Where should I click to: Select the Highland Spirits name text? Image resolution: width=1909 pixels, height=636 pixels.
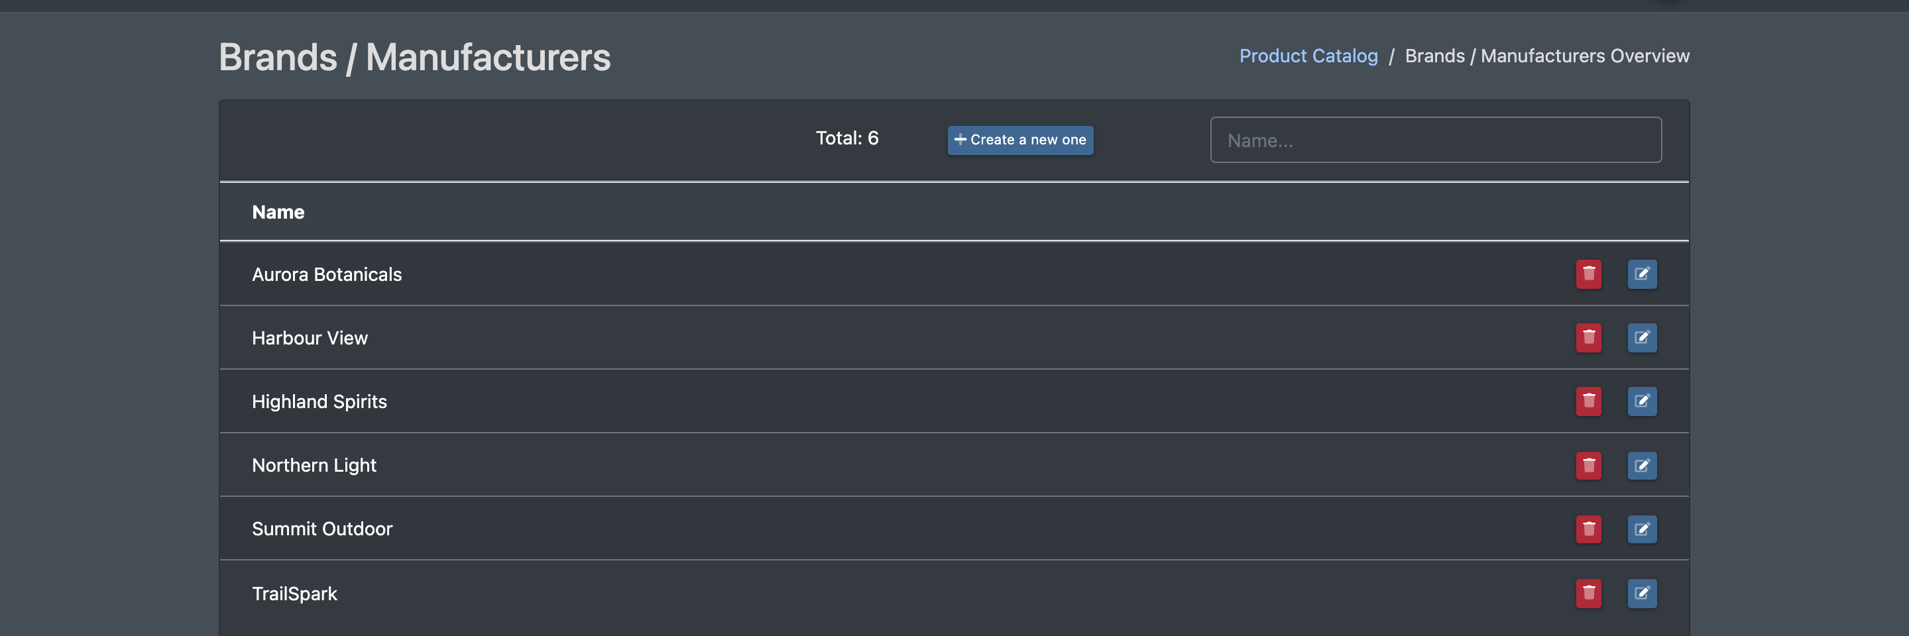pyautogui.click(x=319, y=402)
